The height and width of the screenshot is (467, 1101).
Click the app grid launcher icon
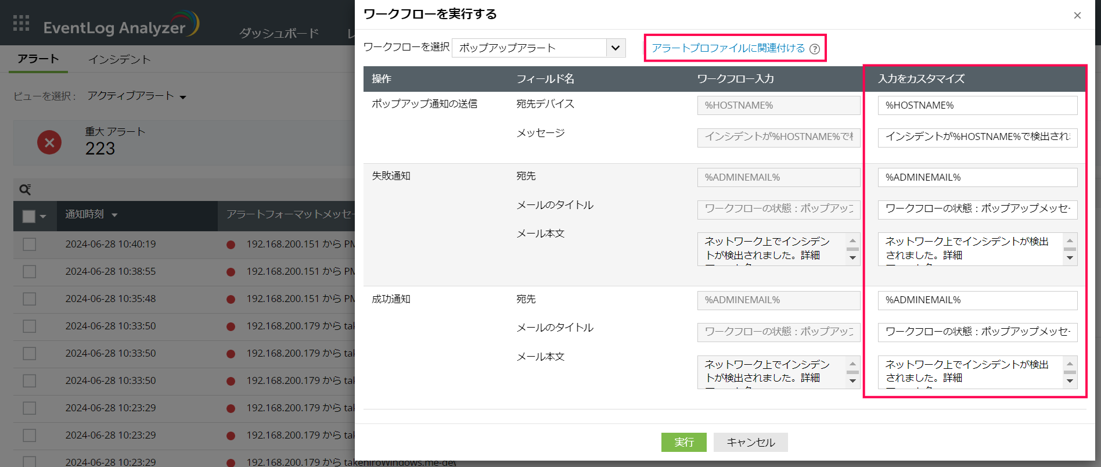21,23
